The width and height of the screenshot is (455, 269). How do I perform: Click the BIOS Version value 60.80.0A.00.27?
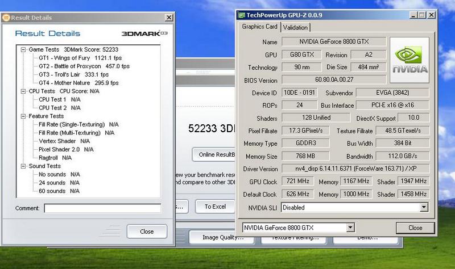point(334,79)
